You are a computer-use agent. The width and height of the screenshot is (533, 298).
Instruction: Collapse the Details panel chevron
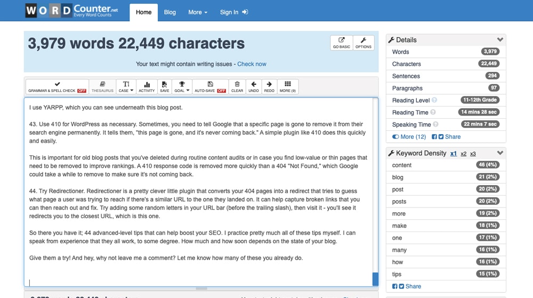point(500,40)
